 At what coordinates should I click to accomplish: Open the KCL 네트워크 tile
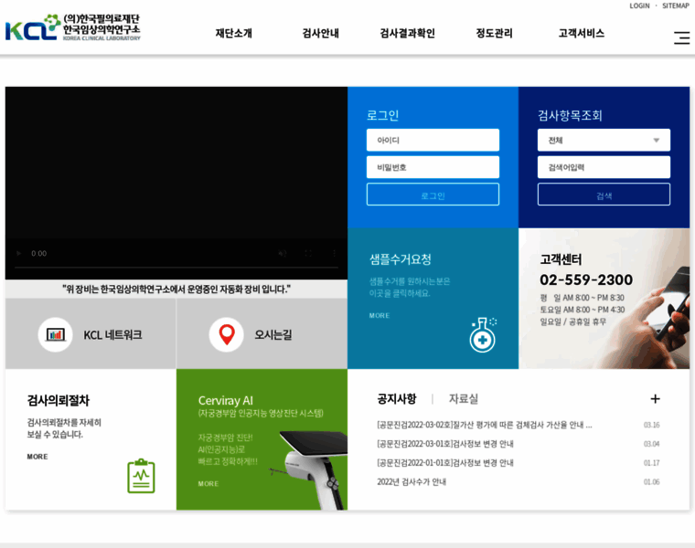91,333
